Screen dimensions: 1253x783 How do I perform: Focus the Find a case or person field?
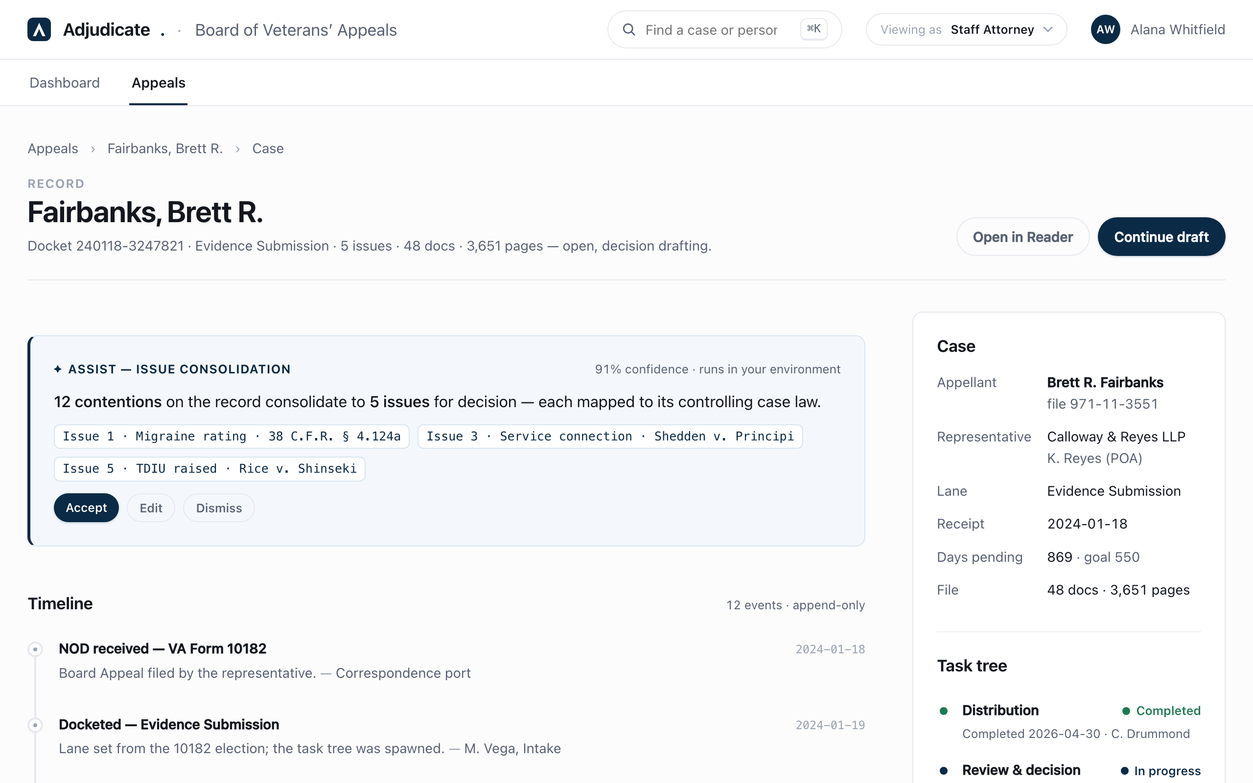pyautogui.click(x=724, y=29)
